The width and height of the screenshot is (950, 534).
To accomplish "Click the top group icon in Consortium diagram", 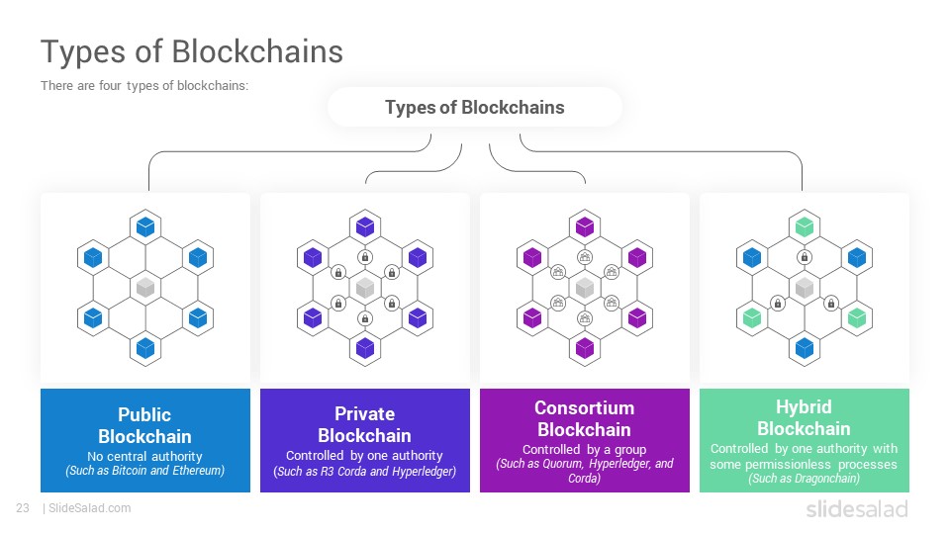I will click(585, 257).
